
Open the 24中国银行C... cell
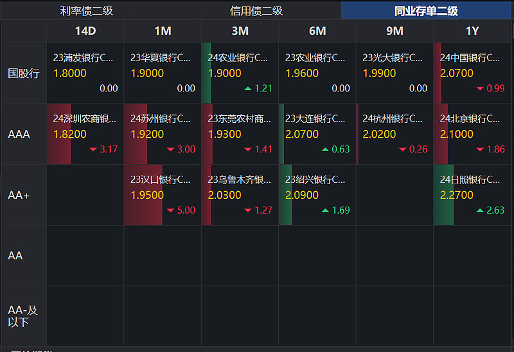[x=472, y=73]
